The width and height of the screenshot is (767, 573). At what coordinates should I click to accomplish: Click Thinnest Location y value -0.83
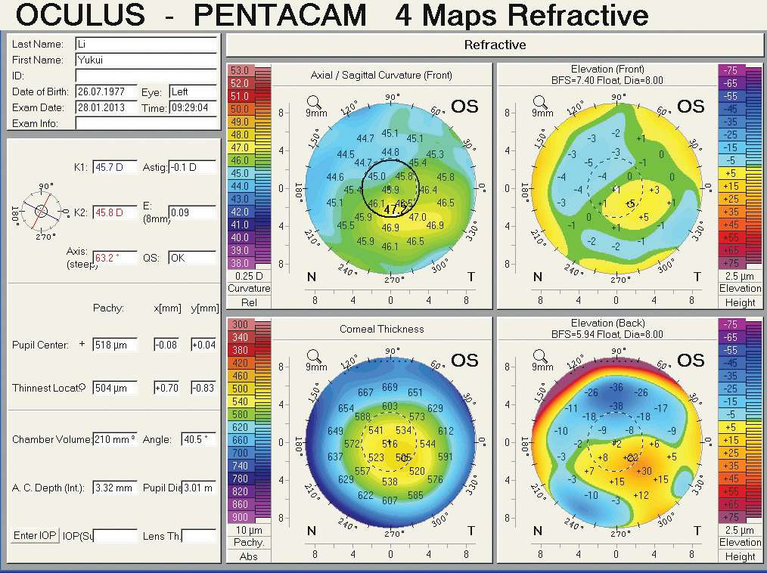point(203,389)
